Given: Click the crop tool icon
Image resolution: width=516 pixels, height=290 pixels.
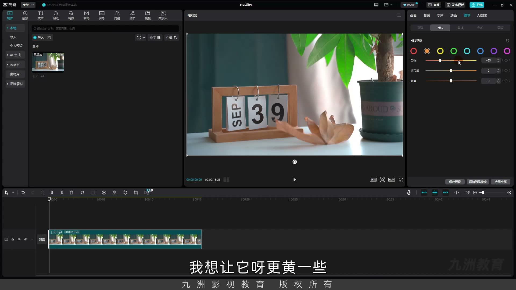Looking at the screenshot, I should 136,193.
